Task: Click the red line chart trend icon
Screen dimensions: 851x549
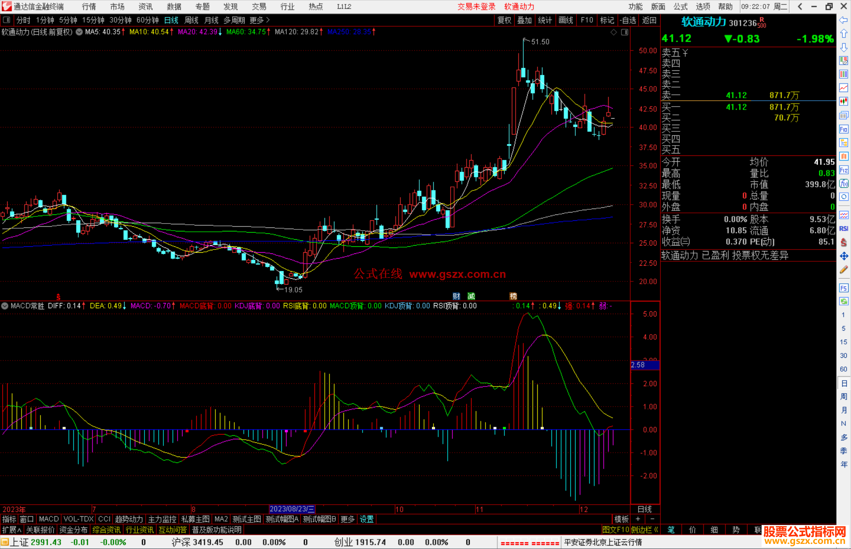Action: click(844, 88)
